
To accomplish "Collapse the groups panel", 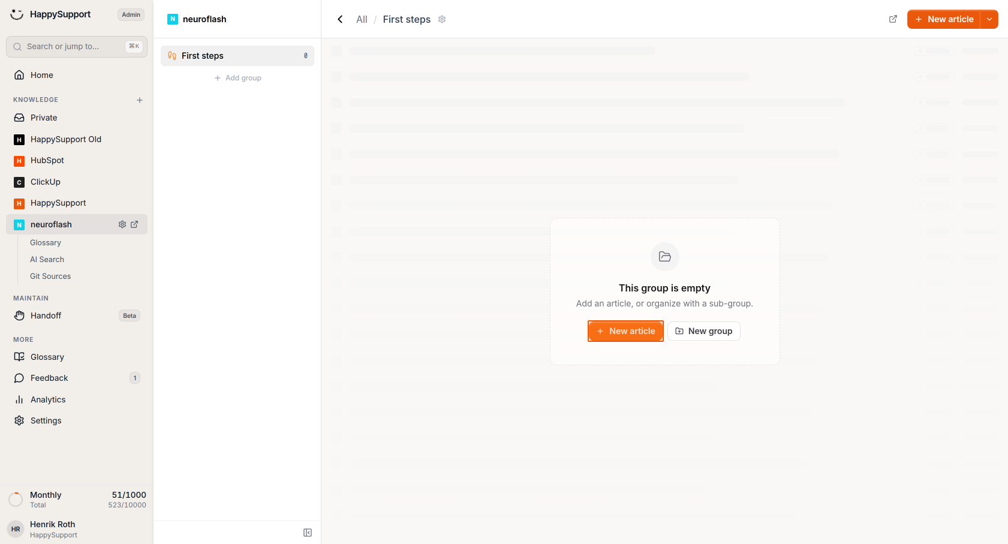I will [x=308, y=533].
